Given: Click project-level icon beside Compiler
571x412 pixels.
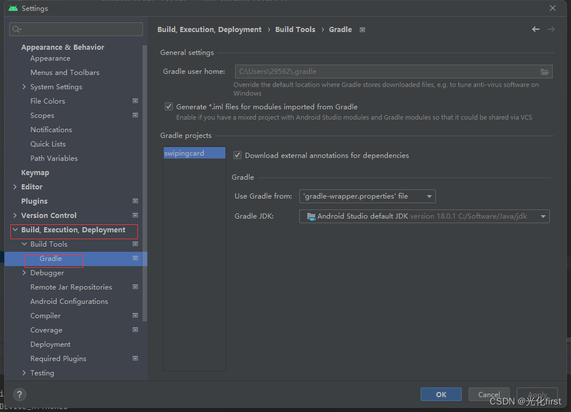Looking at the screenshot, I should [x=135, y=315].
